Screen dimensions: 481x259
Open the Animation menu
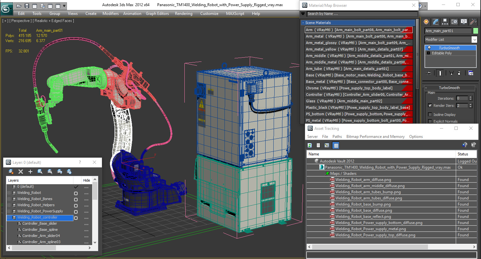point(132,14)
